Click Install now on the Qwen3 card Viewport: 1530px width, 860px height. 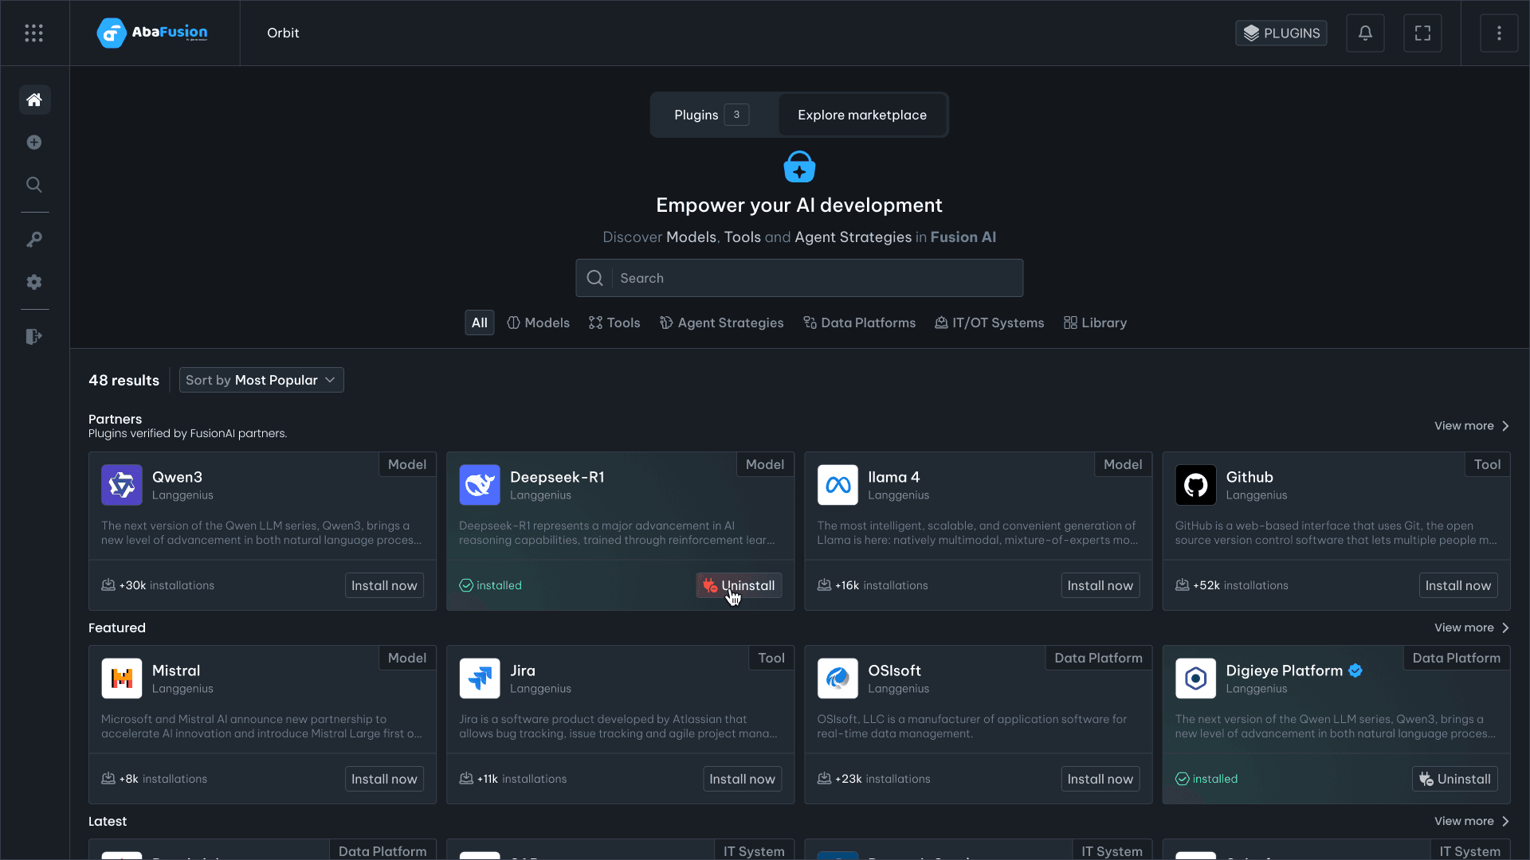pyautogui.click(x=384, y=585)
